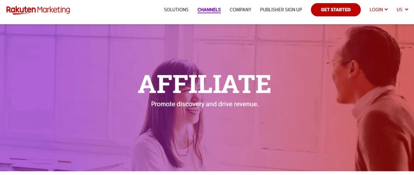414x175 pixels.
Task: Follow the Publisher Sign Up link
Action: (281, 10)
